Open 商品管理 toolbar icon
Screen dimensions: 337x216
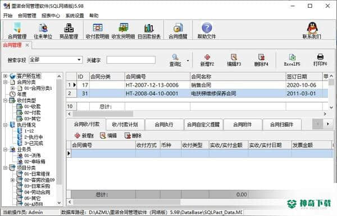tap(69, 31)
